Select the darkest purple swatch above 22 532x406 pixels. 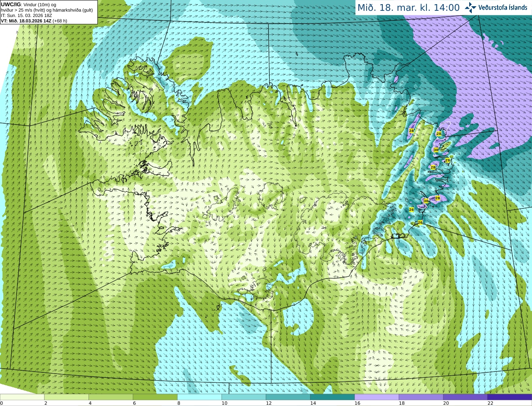point(510,397)
